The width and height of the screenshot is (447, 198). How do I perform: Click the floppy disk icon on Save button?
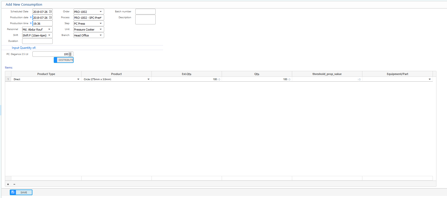[x=13, y=192]
